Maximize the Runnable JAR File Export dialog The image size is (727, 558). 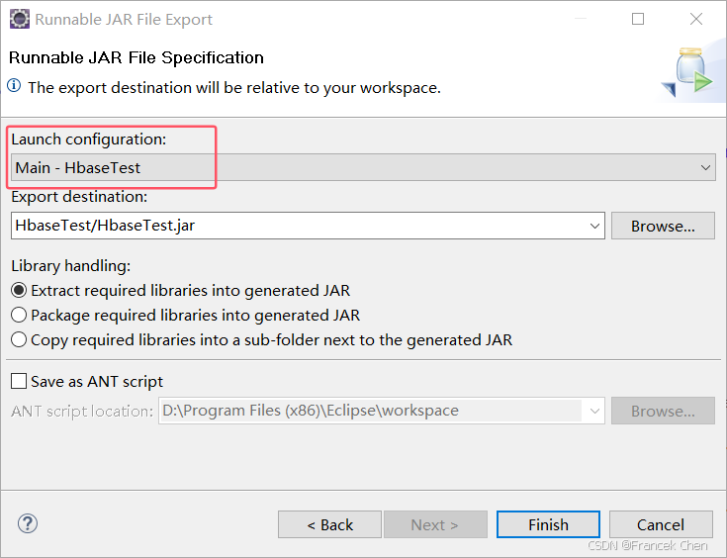(x=638, y=19)
